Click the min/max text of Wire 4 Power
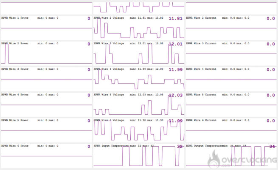Image resolution: width=278 pixels, height=170 pixels. (48, 95)
